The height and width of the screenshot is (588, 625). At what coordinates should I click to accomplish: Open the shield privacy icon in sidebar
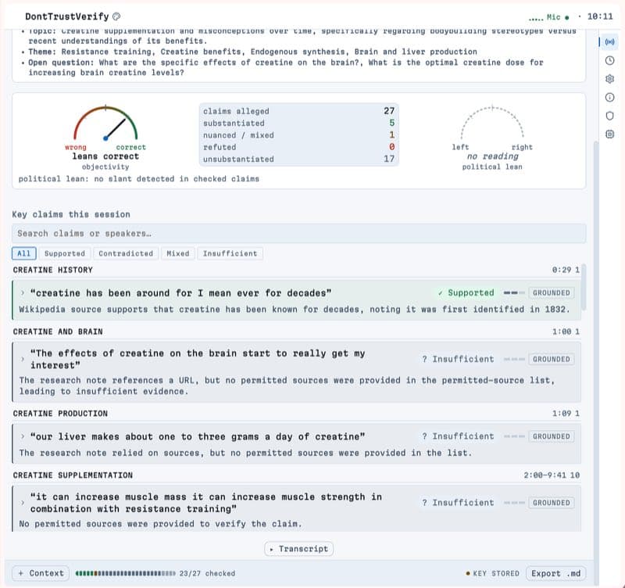(x=609, y=116)
